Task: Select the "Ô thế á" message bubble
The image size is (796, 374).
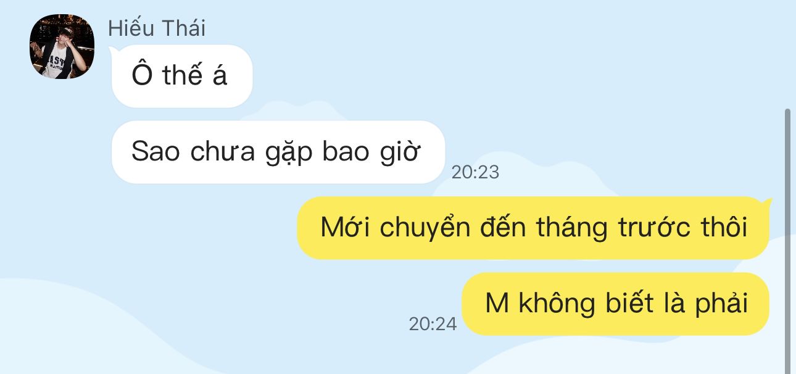Action: point(182,76)
